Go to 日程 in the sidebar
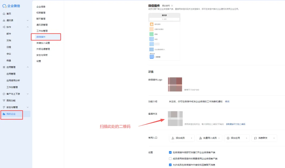Screen dimensions: 285x168 click(9, 47)
